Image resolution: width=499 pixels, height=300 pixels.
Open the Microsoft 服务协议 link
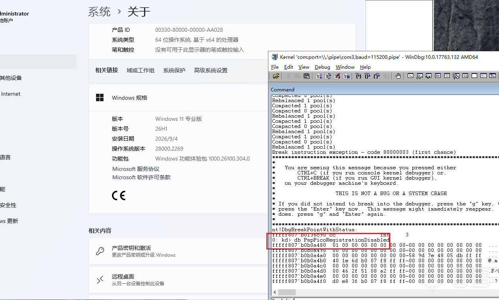[136, 169]
